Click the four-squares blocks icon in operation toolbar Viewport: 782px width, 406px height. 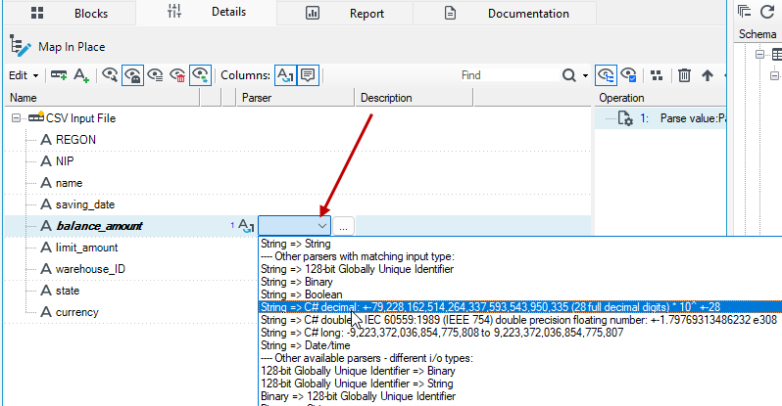pos(658,75)
